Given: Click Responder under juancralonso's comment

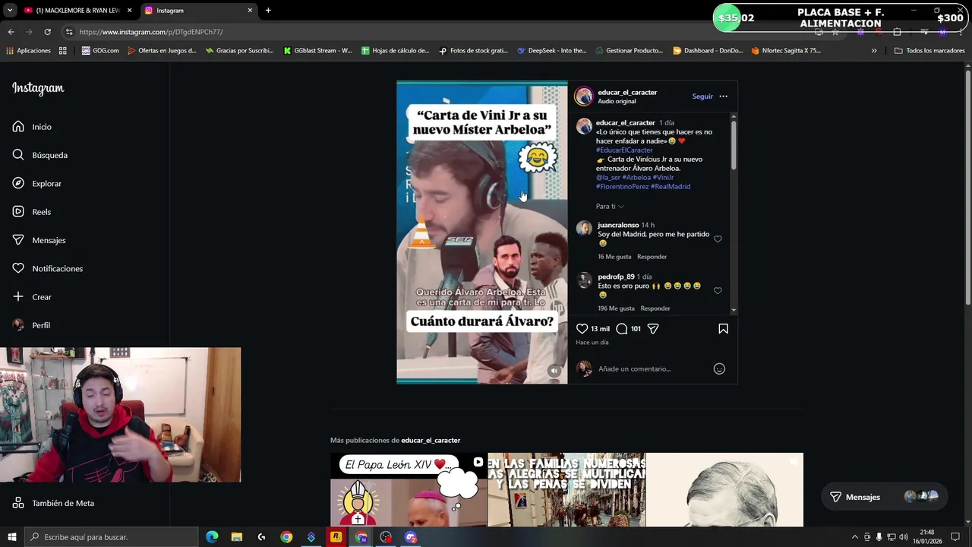Looking at the screenshot, I should coord(652,257).
